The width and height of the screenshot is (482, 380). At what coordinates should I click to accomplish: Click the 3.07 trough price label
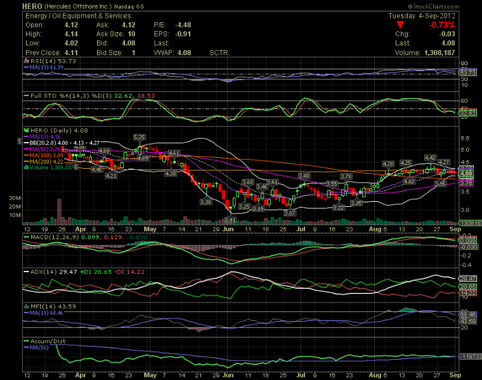click(x=290, y=213)
